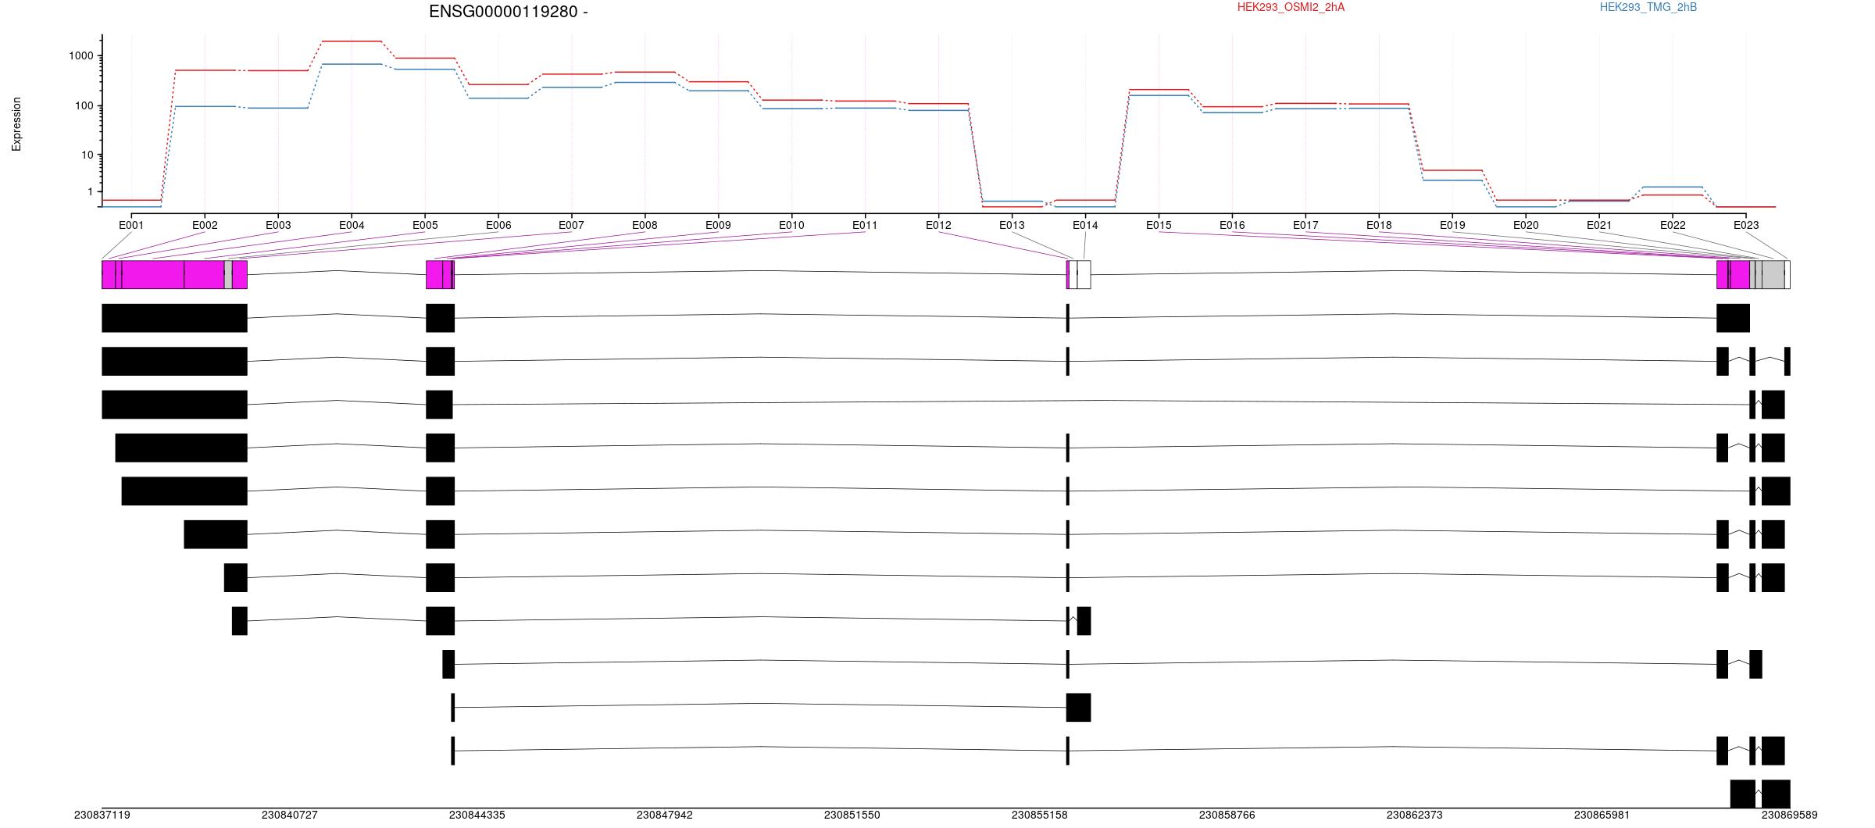Select the HEK293_OSMI2_2hA legend label

(1291, 7)
